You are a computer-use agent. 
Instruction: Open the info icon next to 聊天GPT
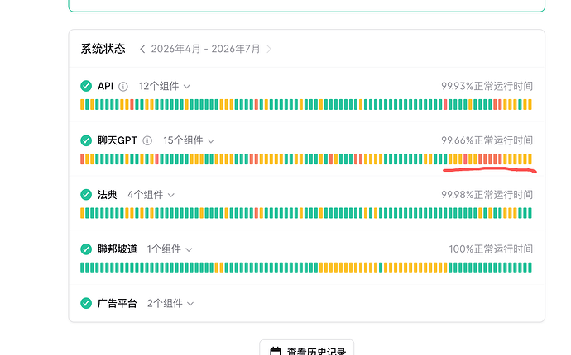[147, 140]
